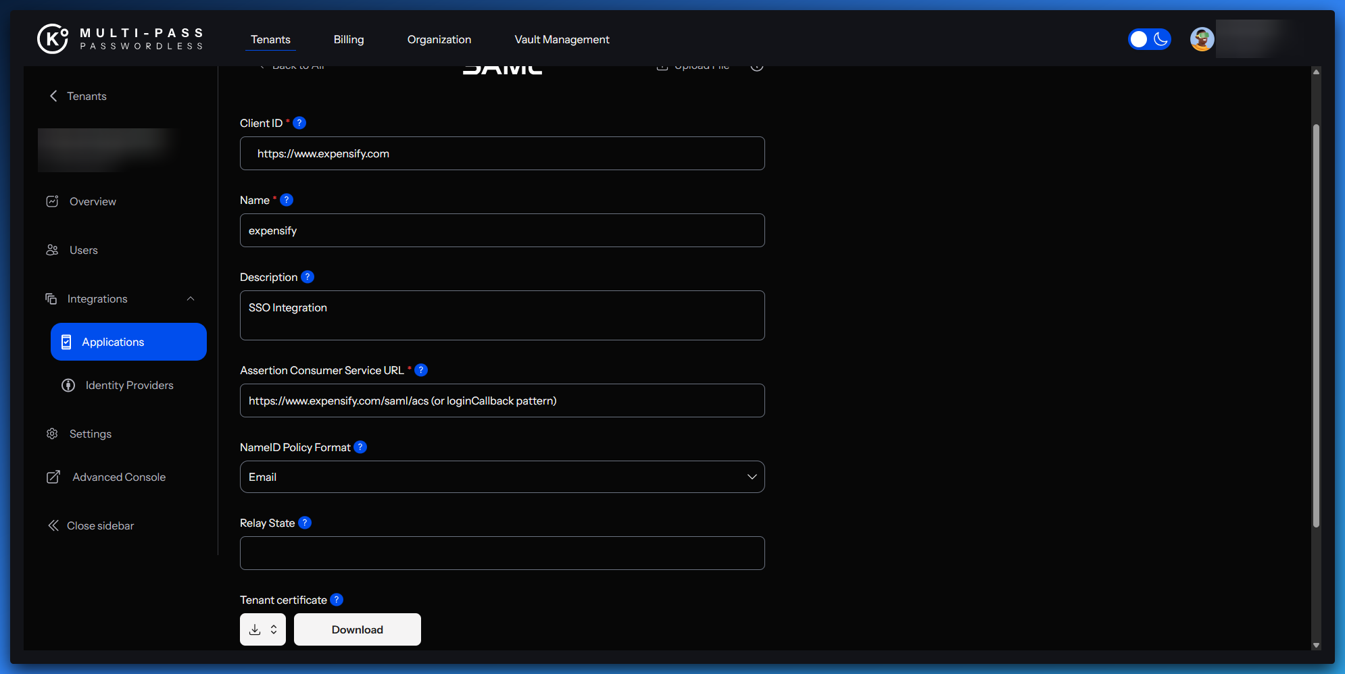Show help for Assertion Consumer Service URL
The width and height of the screenshot is (1345, 674).
point(421,370)
